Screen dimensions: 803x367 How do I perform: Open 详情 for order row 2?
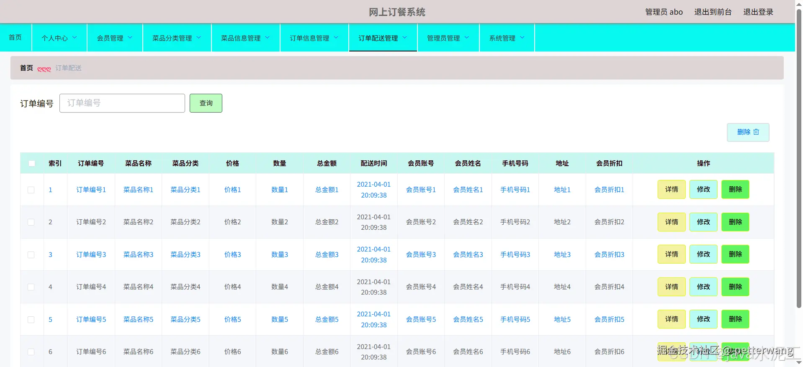[x=672, y=222]
